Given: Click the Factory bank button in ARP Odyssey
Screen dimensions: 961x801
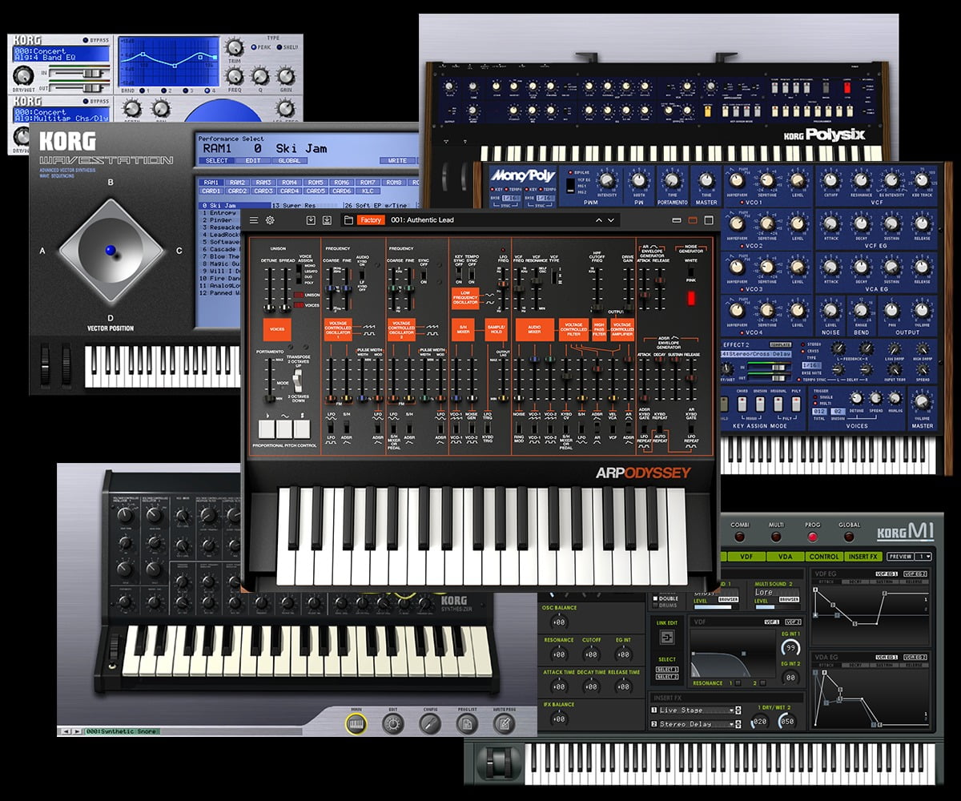Looking at the screenshot, I should pyautogui.click(x=371, y=220).
